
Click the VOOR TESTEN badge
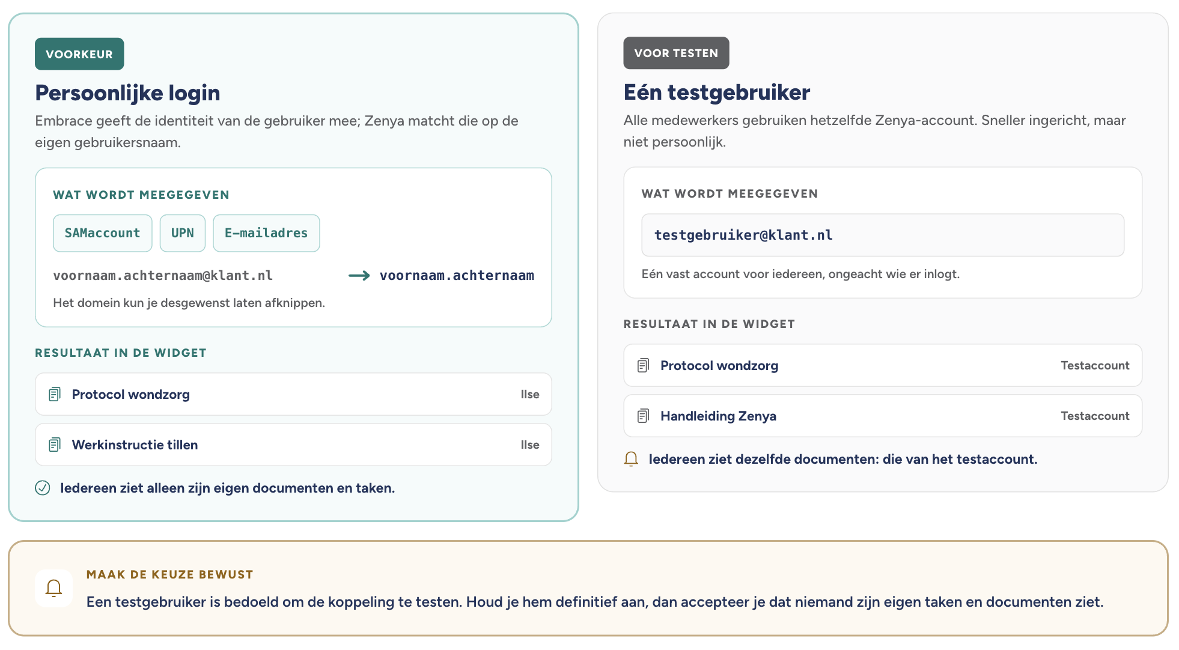pos(676,53)
